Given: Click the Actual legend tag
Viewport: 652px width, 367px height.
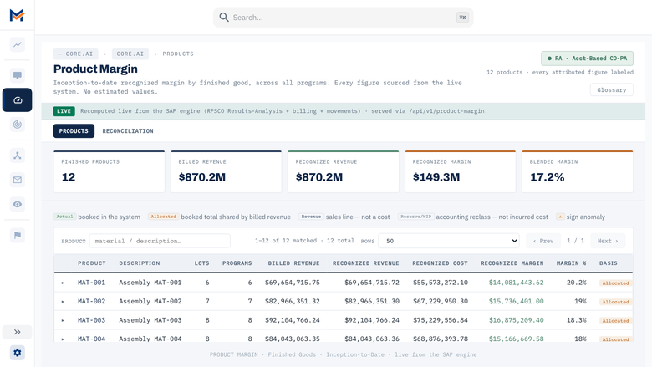Looking at the screenshot, I should click(x=64, y=217).
